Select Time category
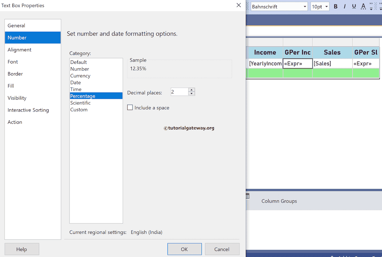Image resolution: width=382 pixels, height=257 pixels. (96, 89)
